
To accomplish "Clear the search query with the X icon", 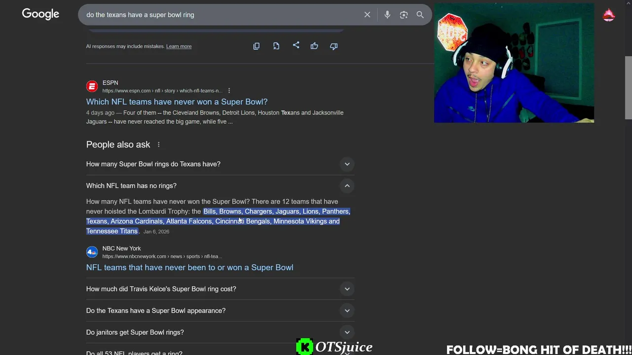I will click(367, 15).
